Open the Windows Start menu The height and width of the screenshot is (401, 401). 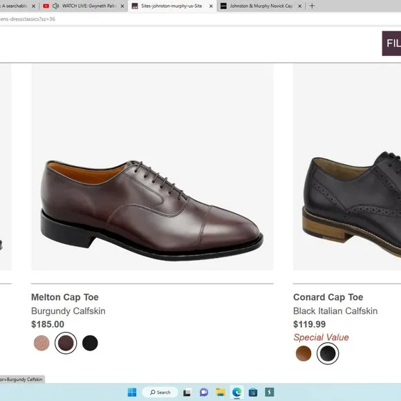132,392
